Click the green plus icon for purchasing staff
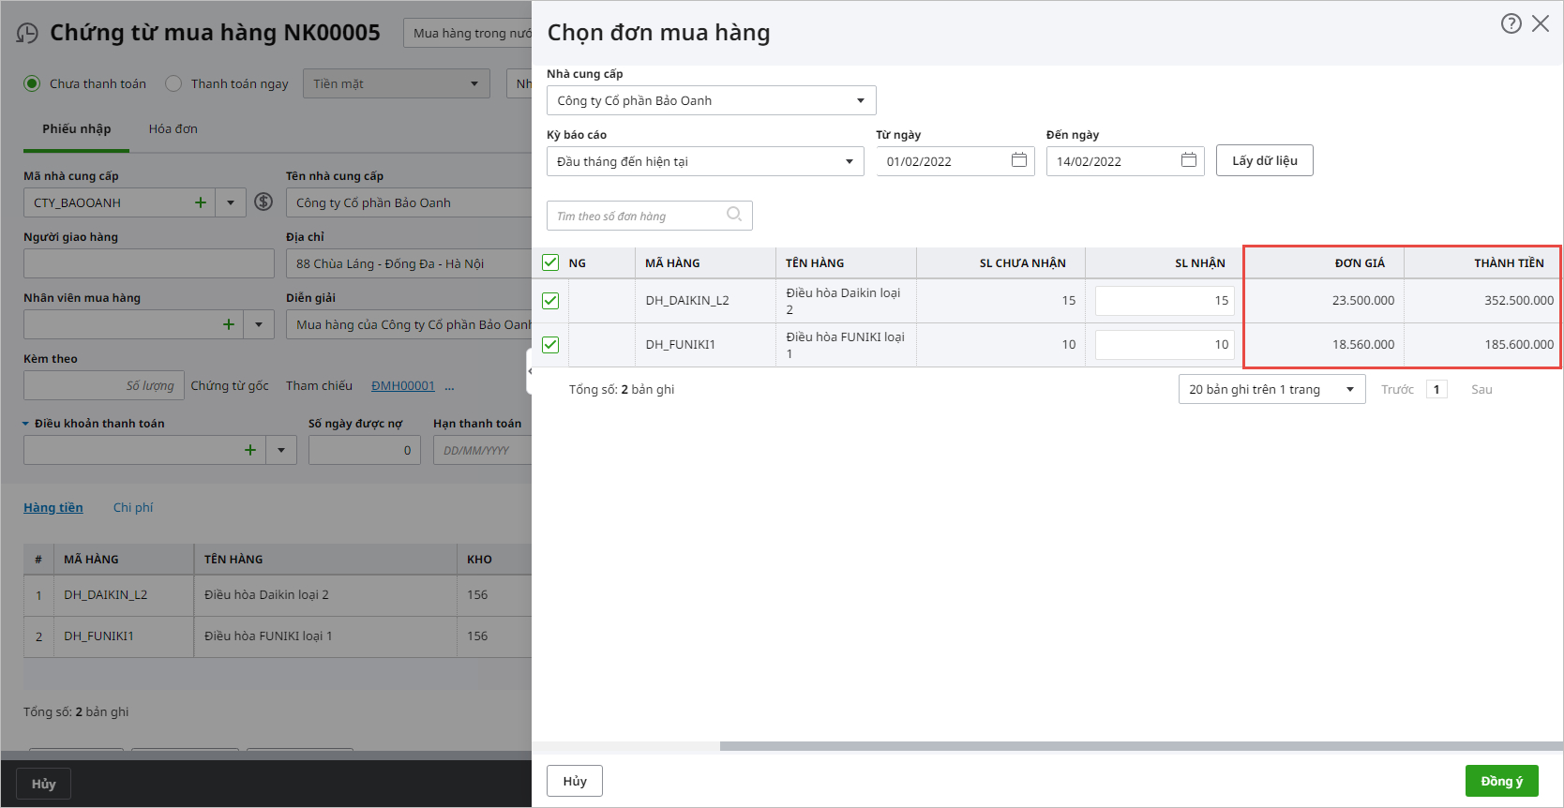The image size is (1564, 808). (228, 324)
